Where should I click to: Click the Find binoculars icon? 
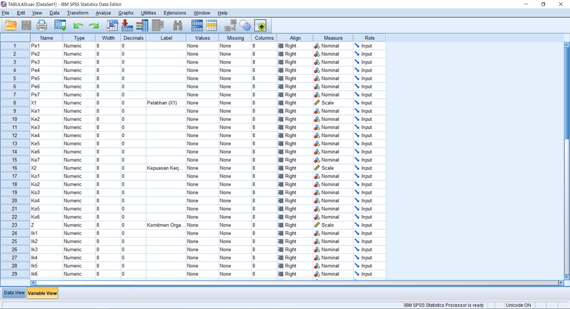[178, 26]
